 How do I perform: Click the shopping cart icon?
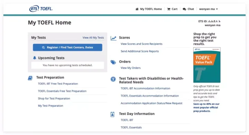tap(169, 9)
